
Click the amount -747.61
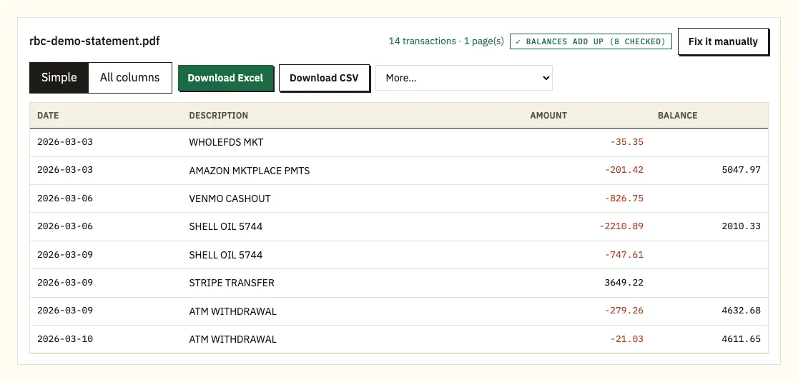(x=624, y=255)
